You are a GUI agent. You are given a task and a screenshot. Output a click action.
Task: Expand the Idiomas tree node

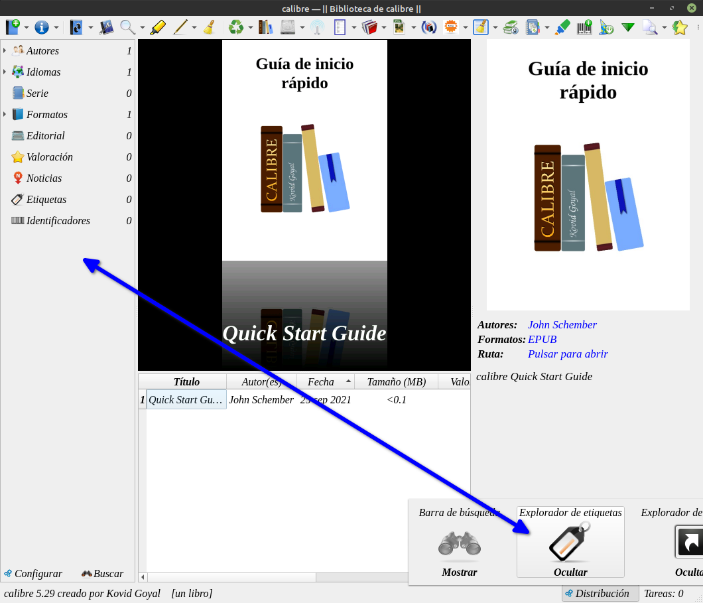(5, 72)
